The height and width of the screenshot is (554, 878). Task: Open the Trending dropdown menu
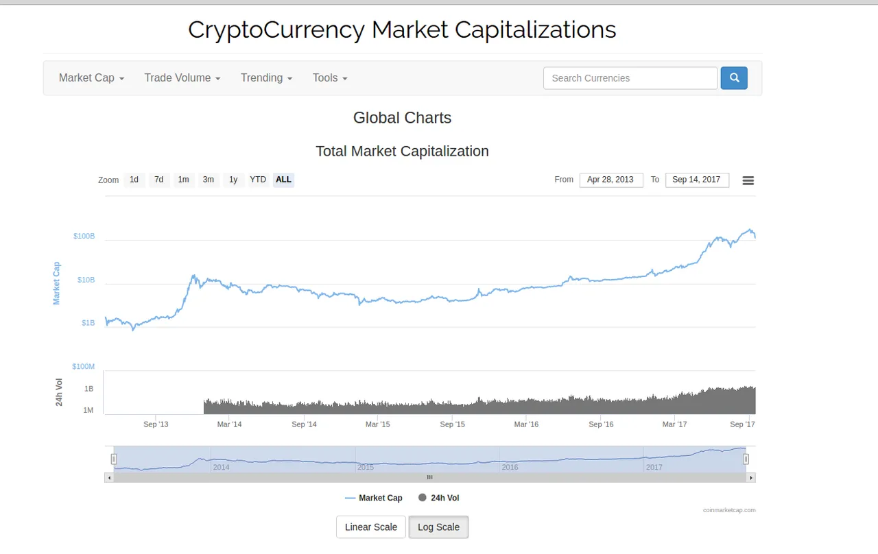tap(266, 78)
